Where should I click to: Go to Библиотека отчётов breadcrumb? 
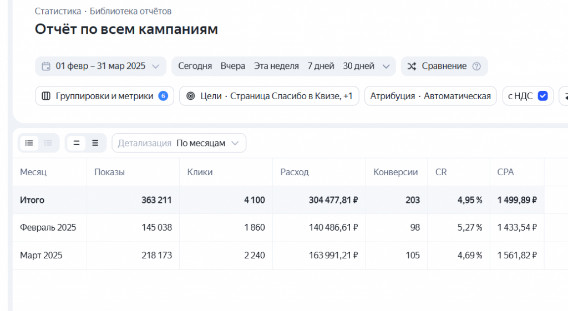click(x=131, y=11)
